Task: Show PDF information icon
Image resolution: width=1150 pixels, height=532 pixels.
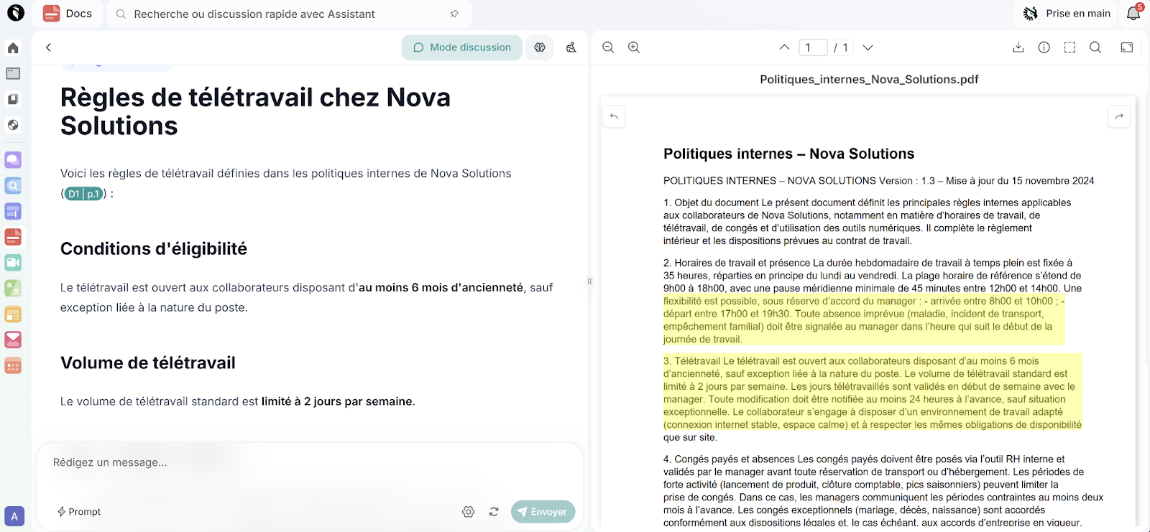Action: (1044, 47)
